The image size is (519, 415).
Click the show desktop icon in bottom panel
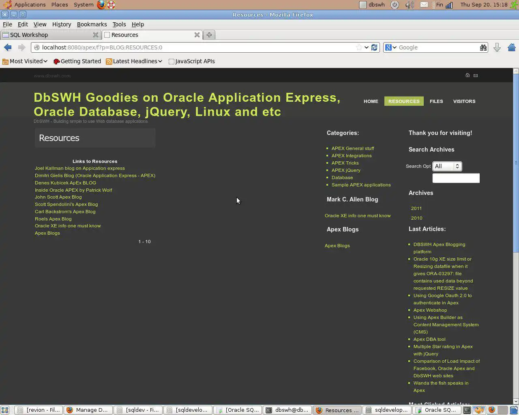[x=5, y=410]
